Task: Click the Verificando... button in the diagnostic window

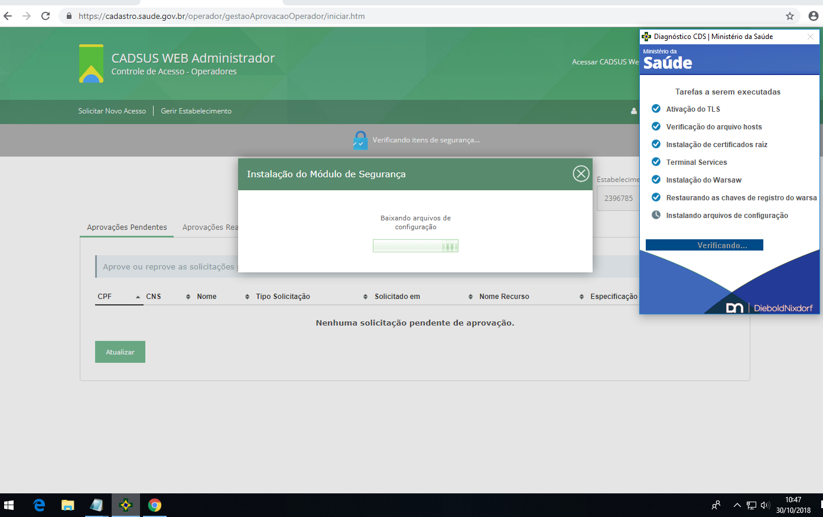Action: coord(704,245)
